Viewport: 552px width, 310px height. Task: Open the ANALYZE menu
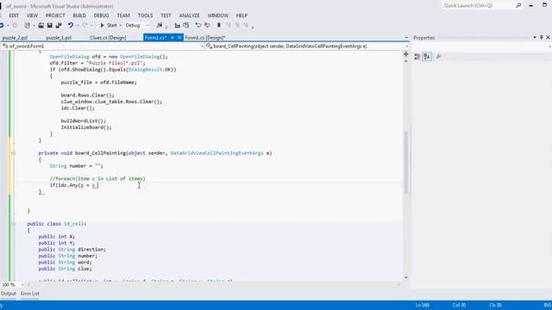click(x=189, y=15)
